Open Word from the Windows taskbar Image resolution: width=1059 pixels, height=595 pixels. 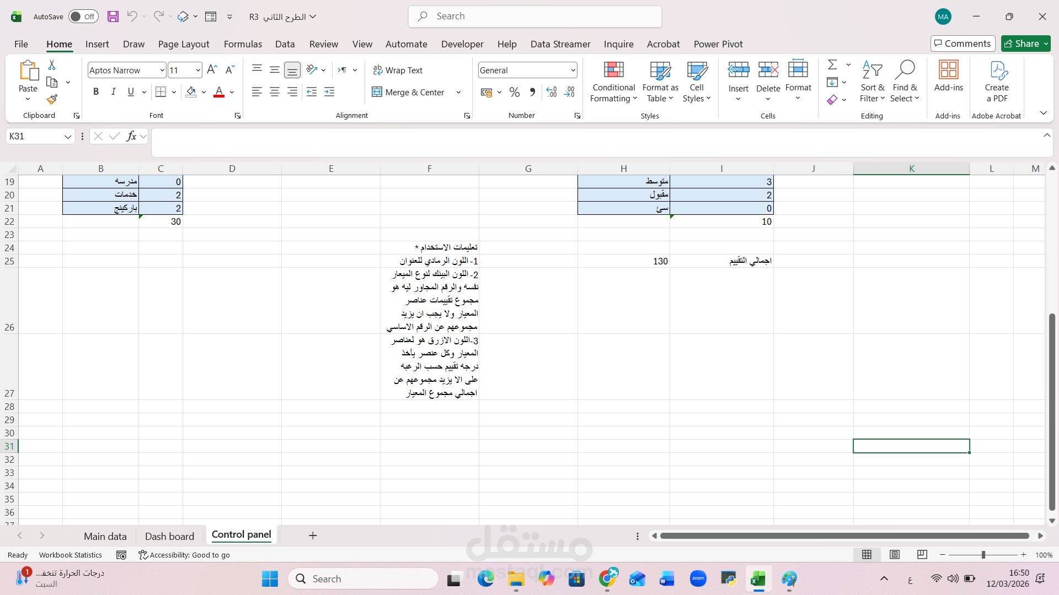coord(667,579)
